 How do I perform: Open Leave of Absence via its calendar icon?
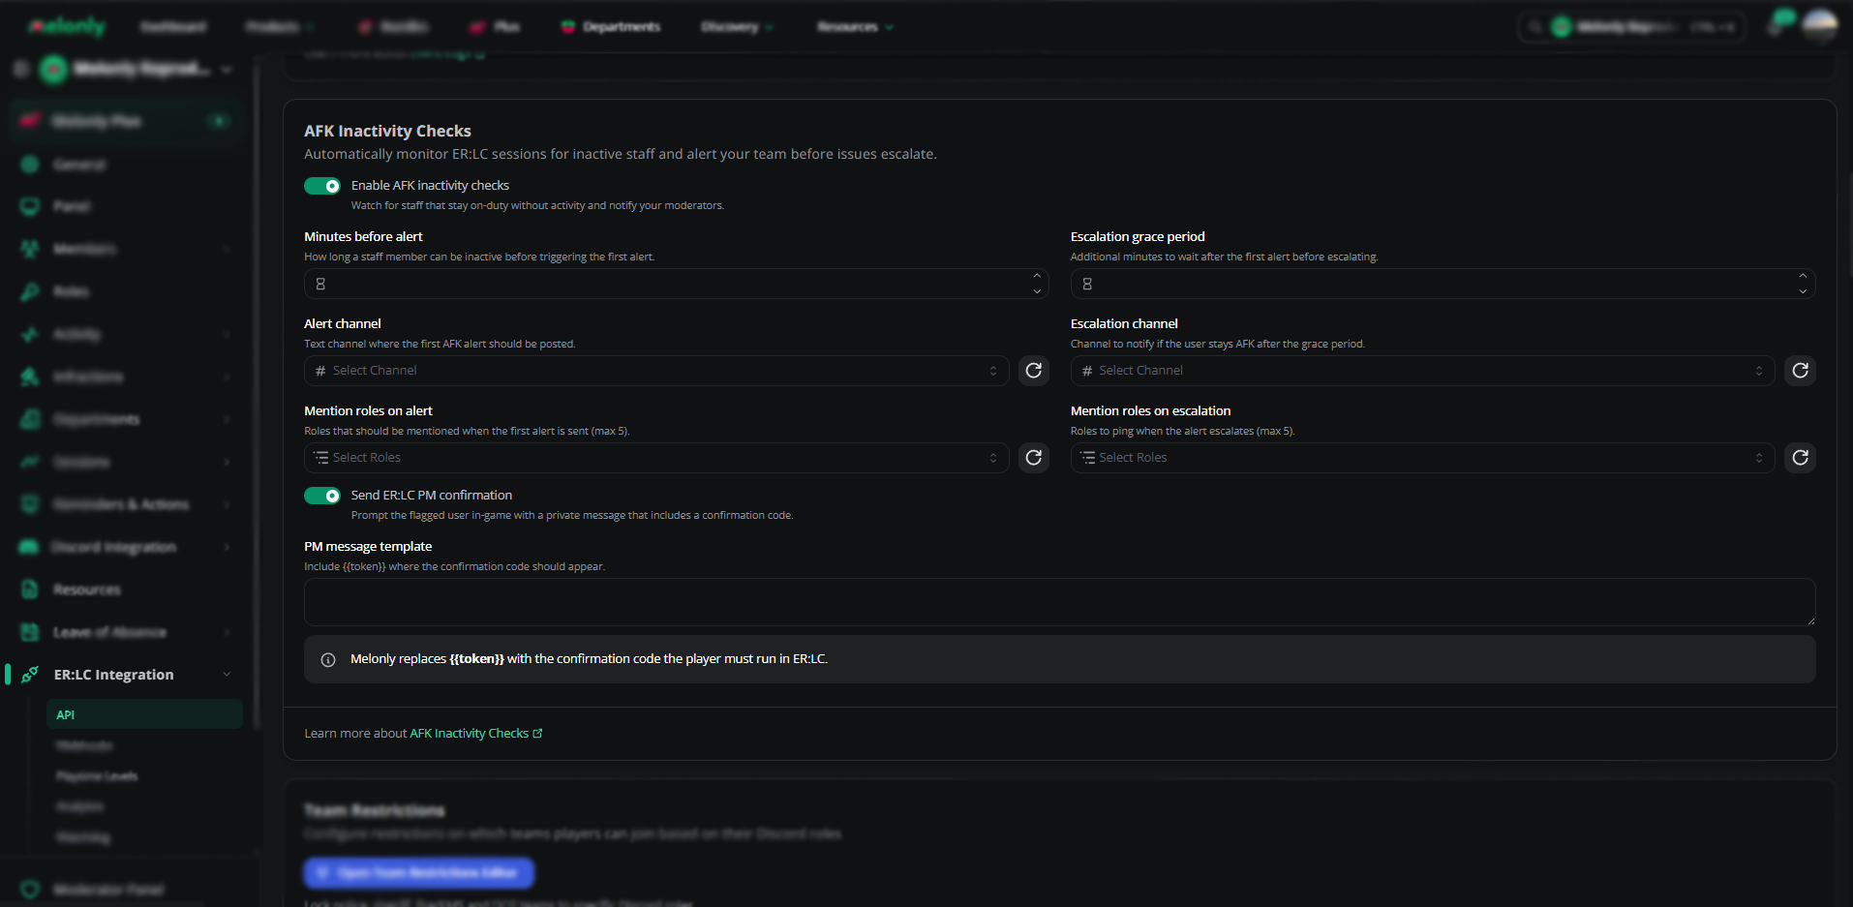pyautogui.click(x=30, y=633)
